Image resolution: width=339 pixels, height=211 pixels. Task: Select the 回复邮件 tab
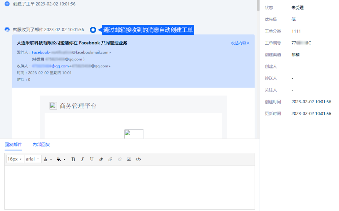click(13, 145)
